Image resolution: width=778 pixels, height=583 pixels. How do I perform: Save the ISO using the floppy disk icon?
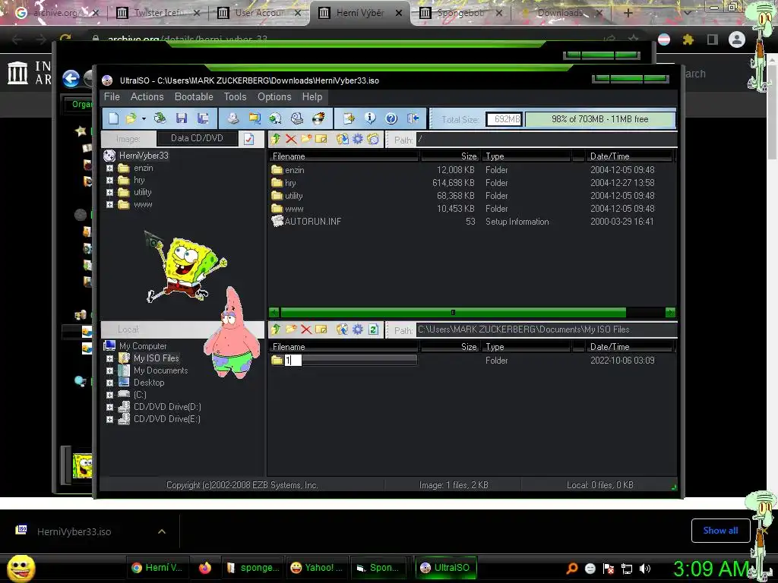point(182,118)
